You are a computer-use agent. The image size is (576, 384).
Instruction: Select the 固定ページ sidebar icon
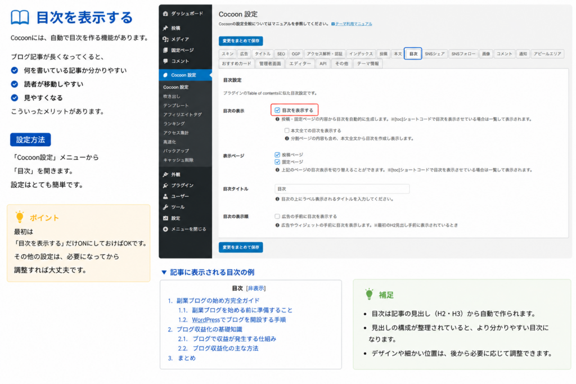click(165, 50)
